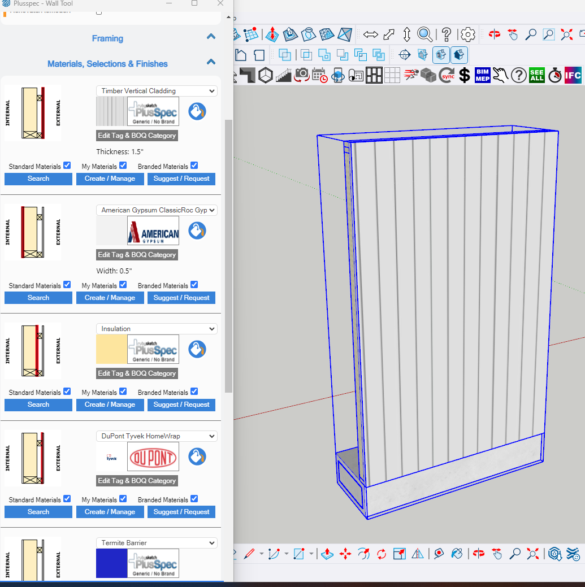Open the Termite Barrier dropdown

point(157,543)
